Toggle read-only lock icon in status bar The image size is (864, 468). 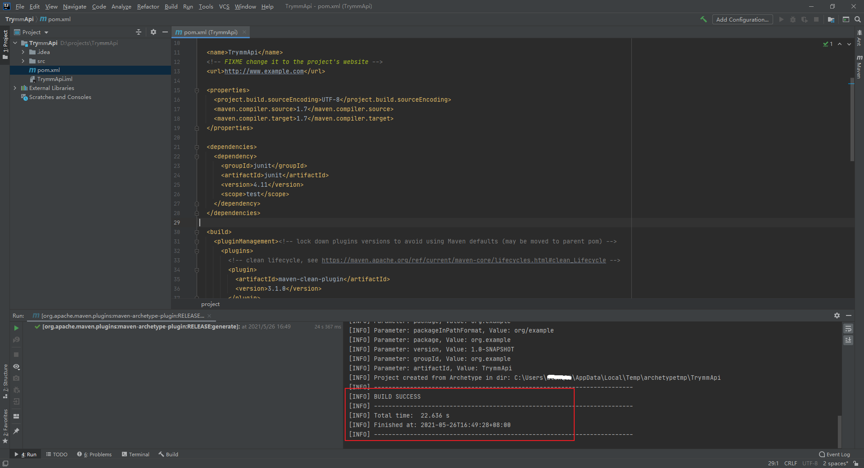[855, 463]
